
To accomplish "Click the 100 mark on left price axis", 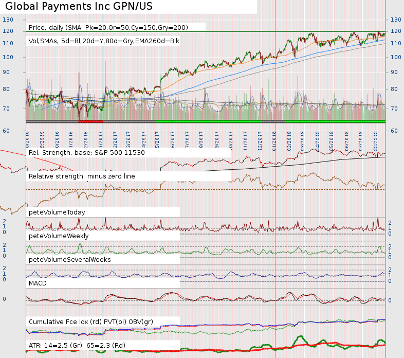I will pos(7,57).
